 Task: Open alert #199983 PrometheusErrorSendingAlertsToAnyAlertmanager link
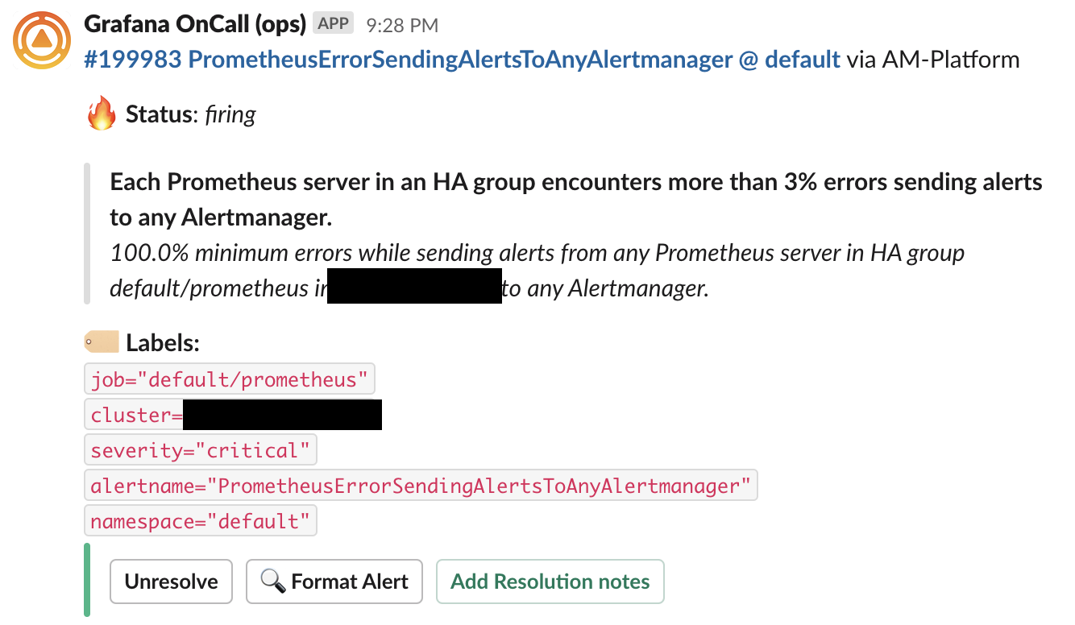(463, 60)
